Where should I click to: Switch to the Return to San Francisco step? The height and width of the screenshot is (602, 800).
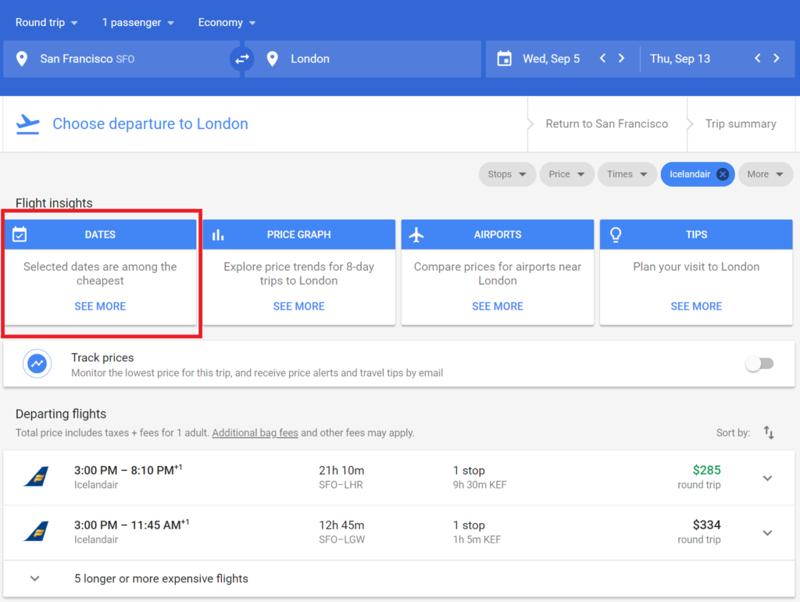(x=607, y=124)
